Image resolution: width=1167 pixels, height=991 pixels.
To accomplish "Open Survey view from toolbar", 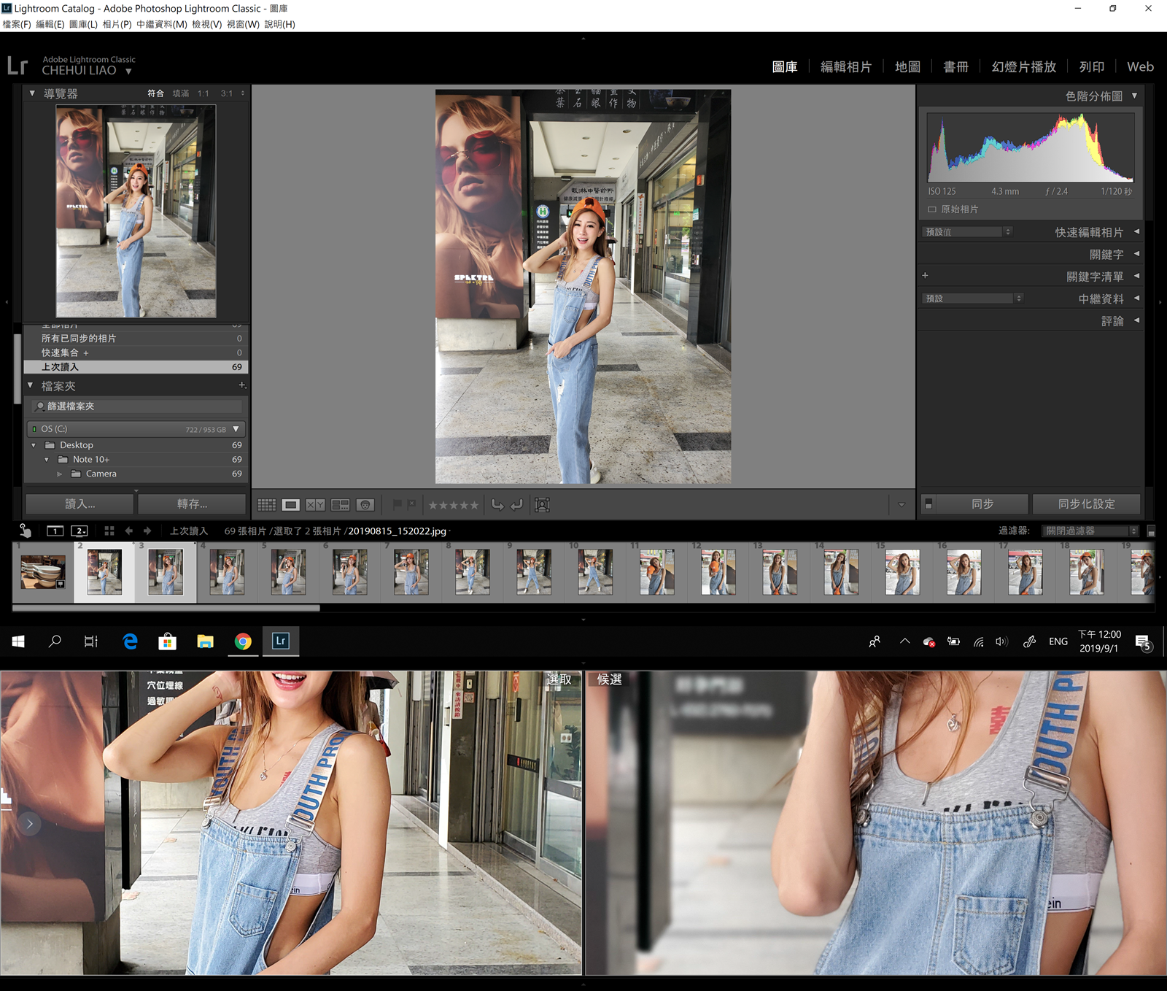I will (x=340, y=505).
